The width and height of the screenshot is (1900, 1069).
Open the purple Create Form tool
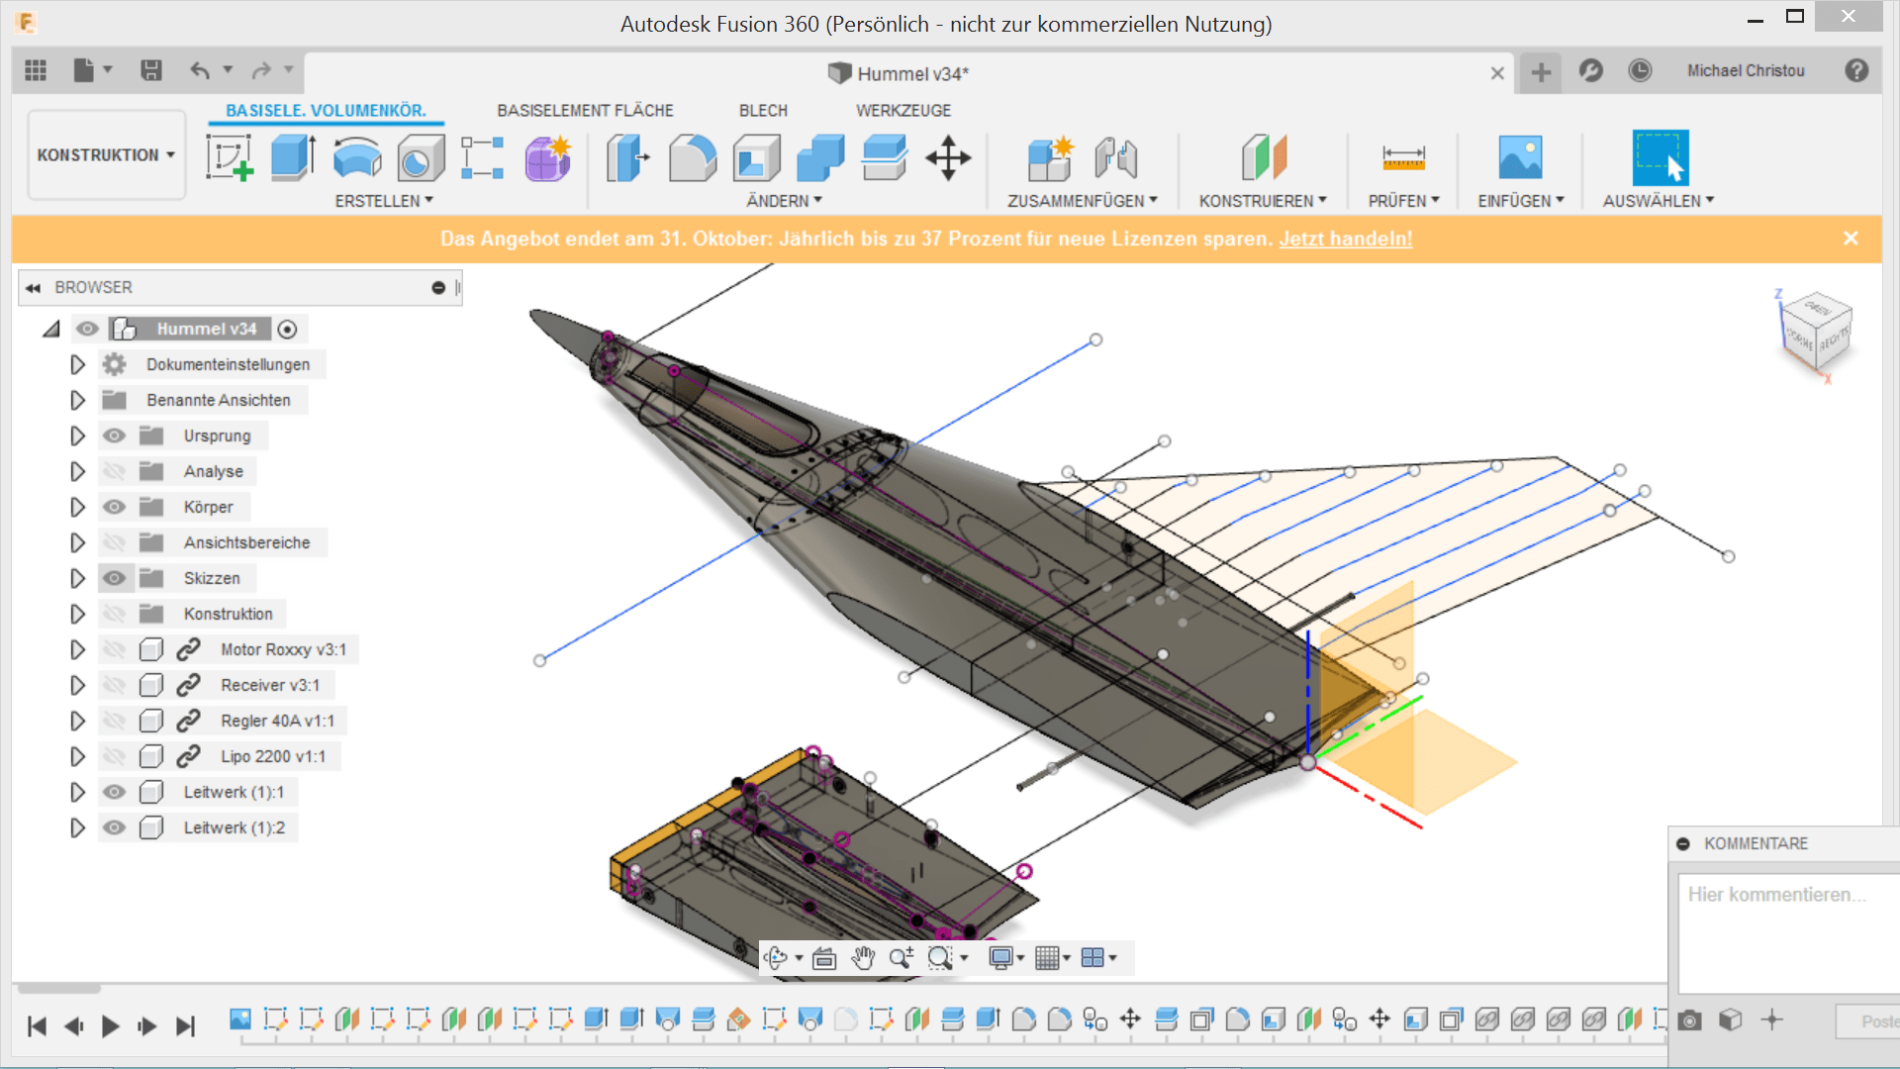point(547,158)
